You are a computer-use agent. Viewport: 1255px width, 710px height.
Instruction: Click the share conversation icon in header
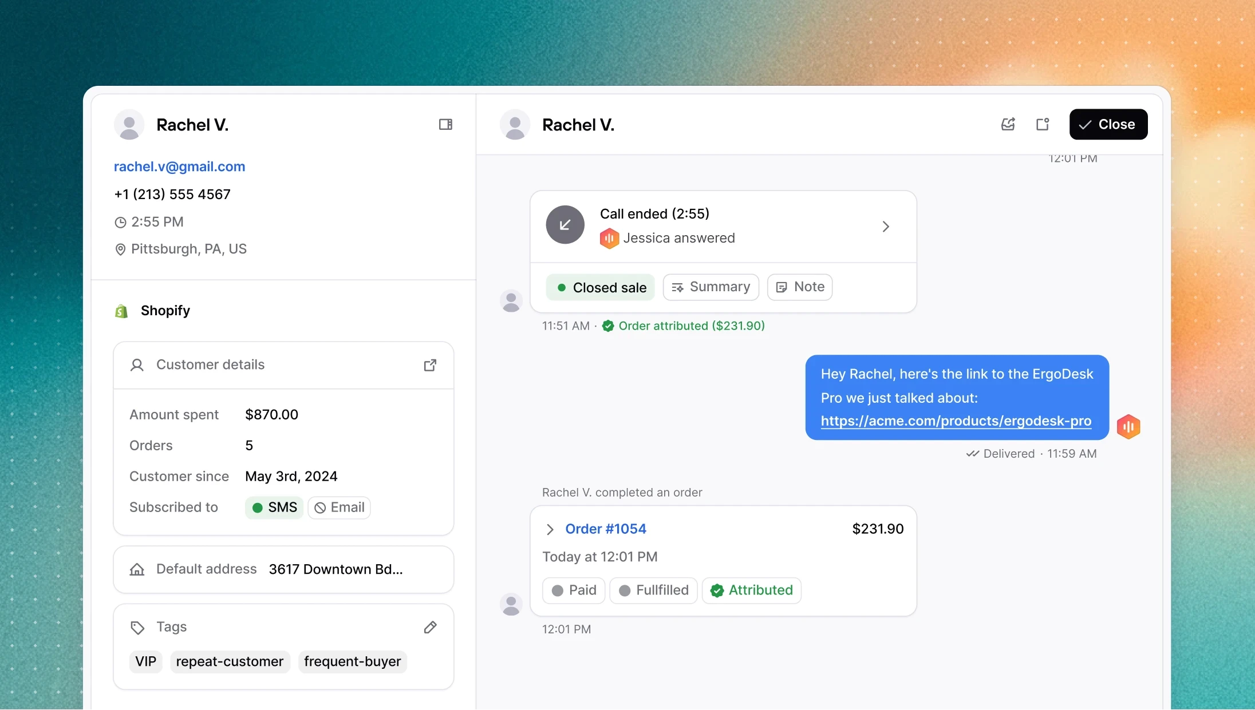1008,124
